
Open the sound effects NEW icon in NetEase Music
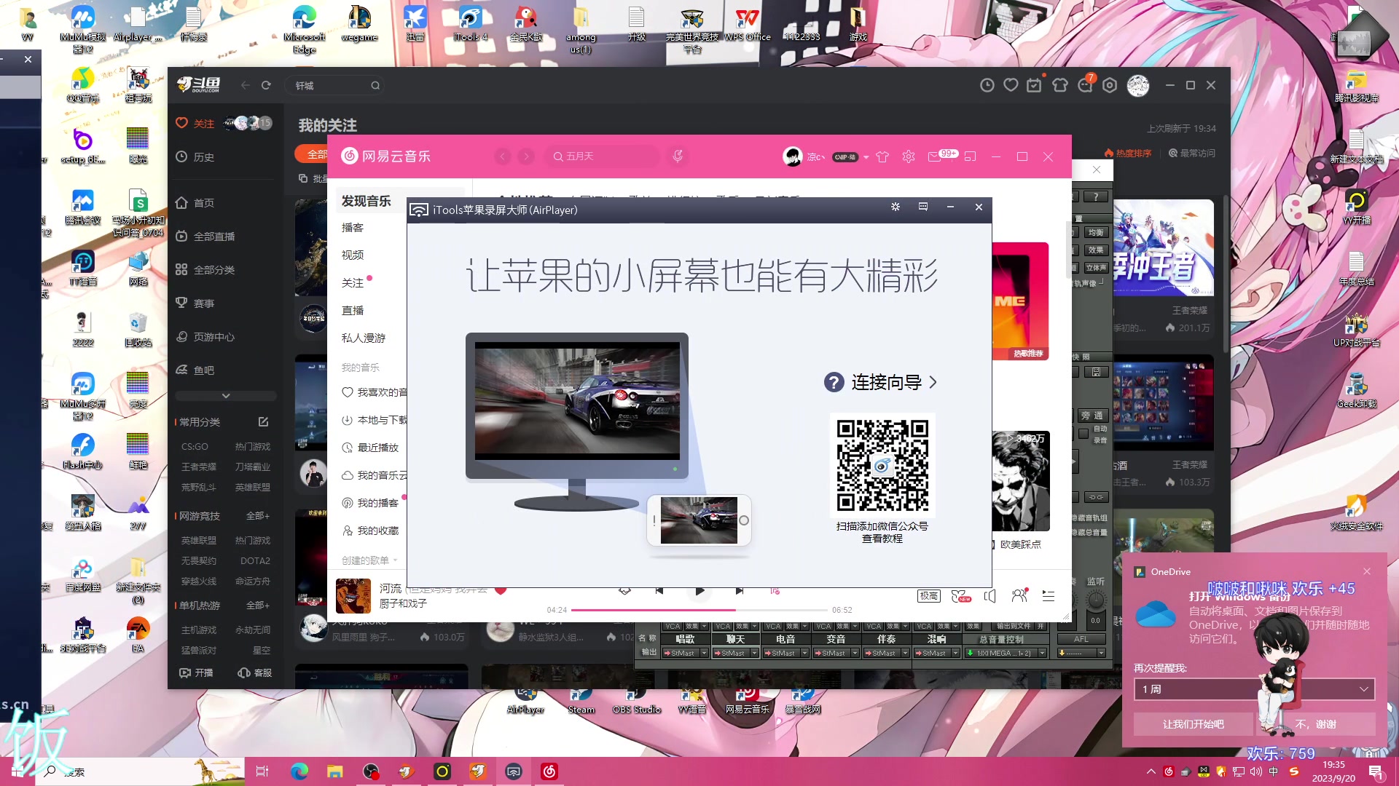[x=961, y=596]
